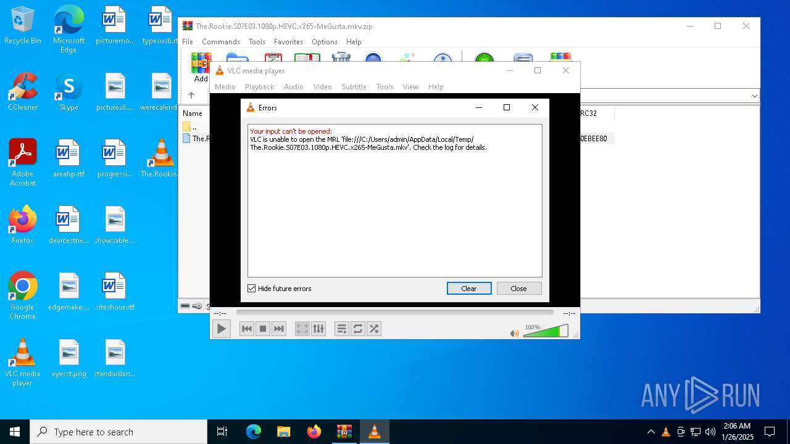
Task: Open the VLC Help menu
Action: pyautogui.click(x=436, y=87)
